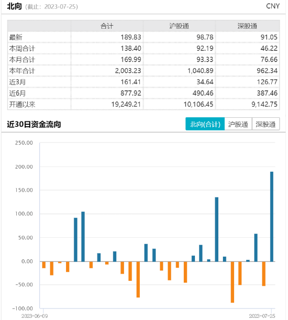Click the value 1,040.89
Image resolution: width=288 pixels, height=320 pixels.
(201, 71)
